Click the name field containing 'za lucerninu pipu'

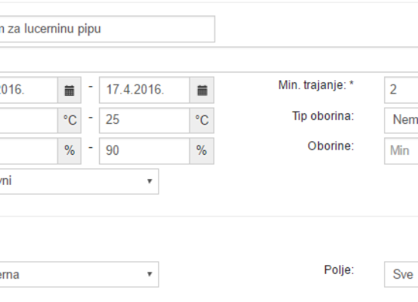[107, 29]
